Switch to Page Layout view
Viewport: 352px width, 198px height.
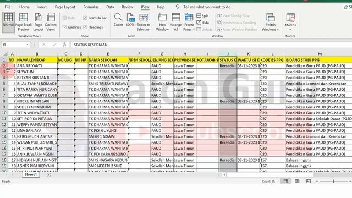point(38,22)
